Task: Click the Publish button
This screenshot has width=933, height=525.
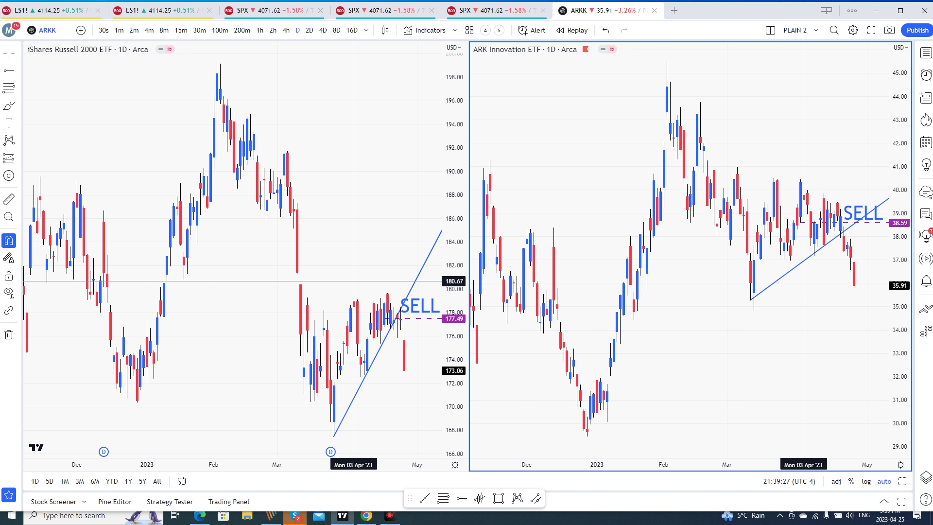Action: (x=917, y=30)
